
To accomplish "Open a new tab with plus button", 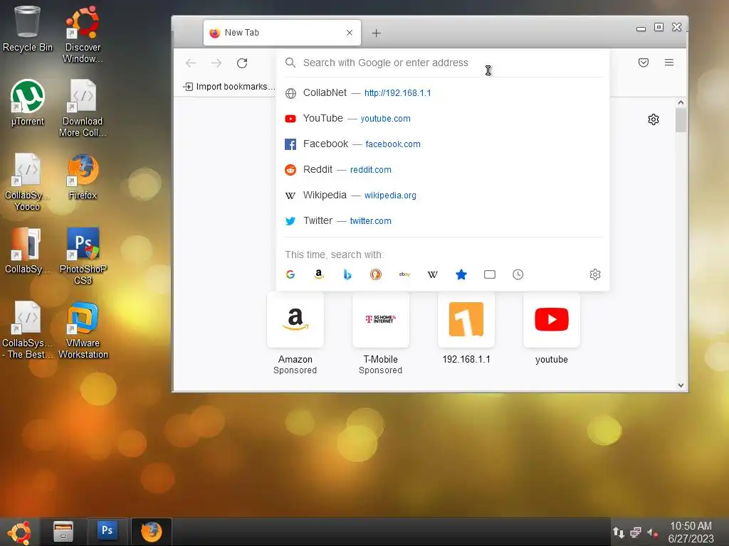I will 376,33.
